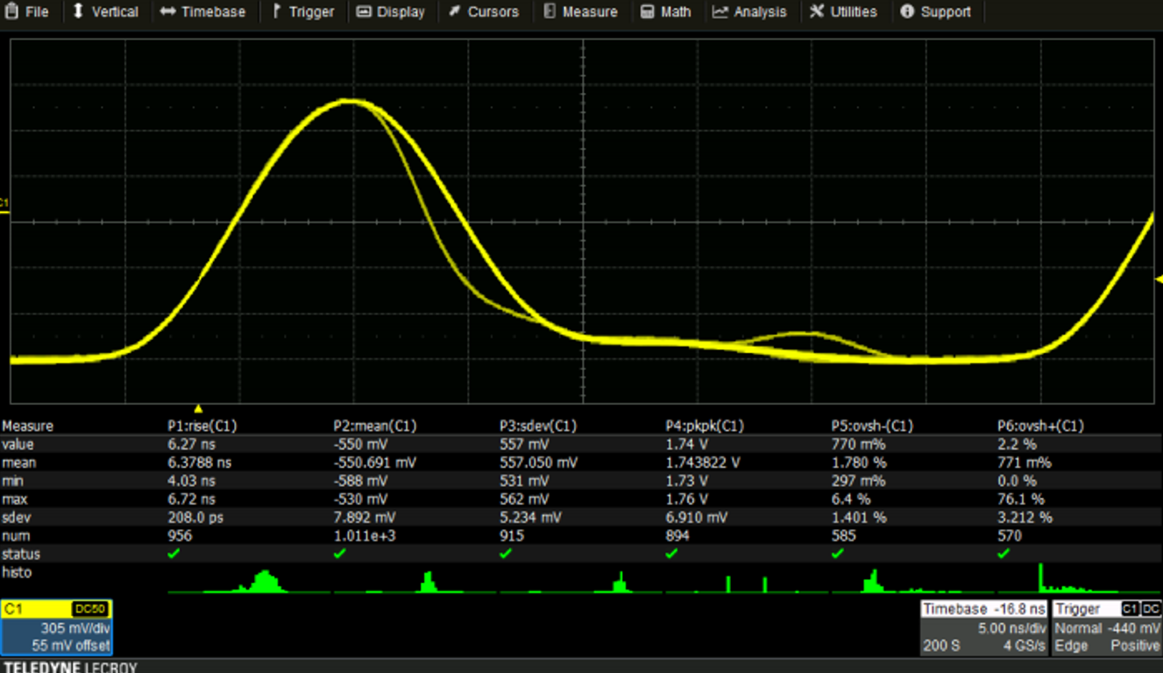
Task: Click the C1 channel descriptor box
Action: click(57, 627)
